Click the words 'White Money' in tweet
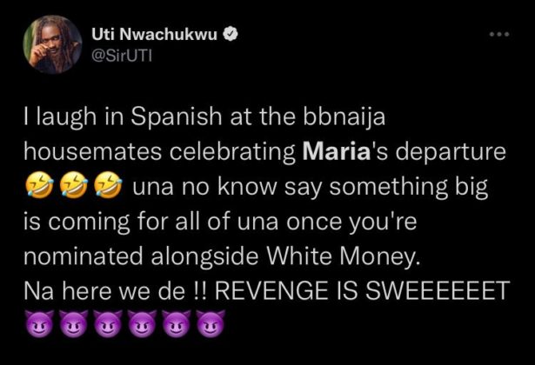The width and height of the screenshot is (535, 365). [342, 256]
